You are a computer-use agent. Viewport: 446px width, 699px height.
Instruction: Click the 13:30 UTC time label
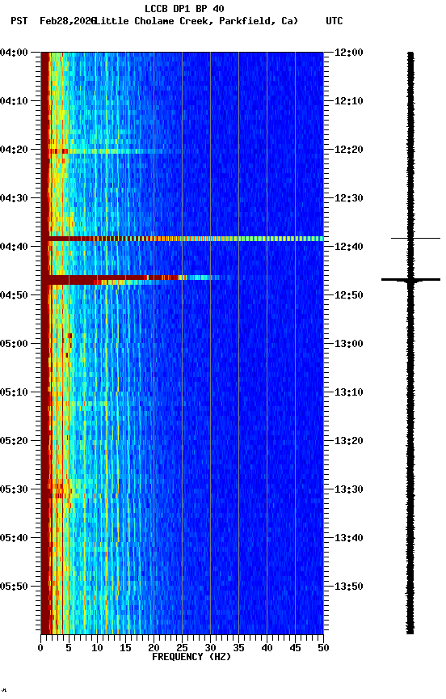pos(349,489)
